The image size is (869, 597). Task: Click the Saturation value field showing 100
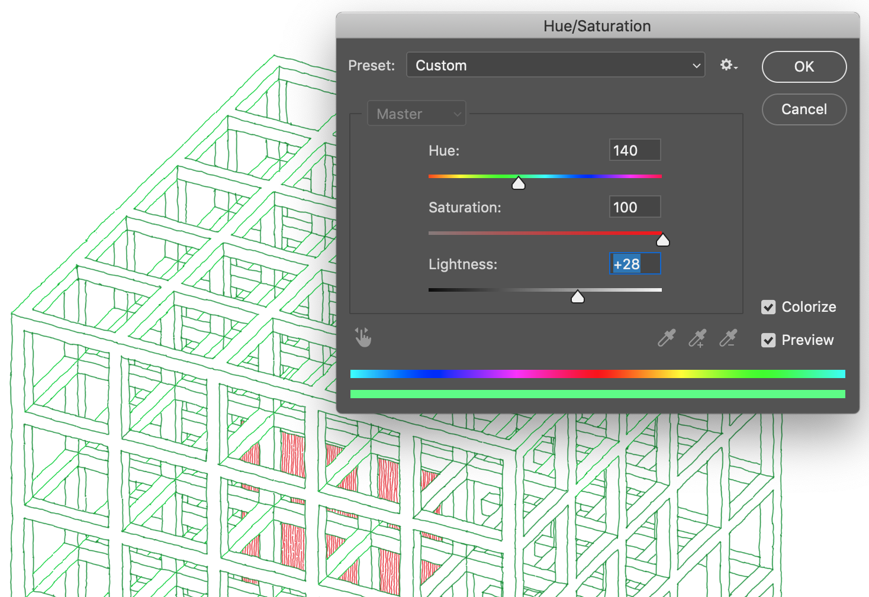pos(635,207)
